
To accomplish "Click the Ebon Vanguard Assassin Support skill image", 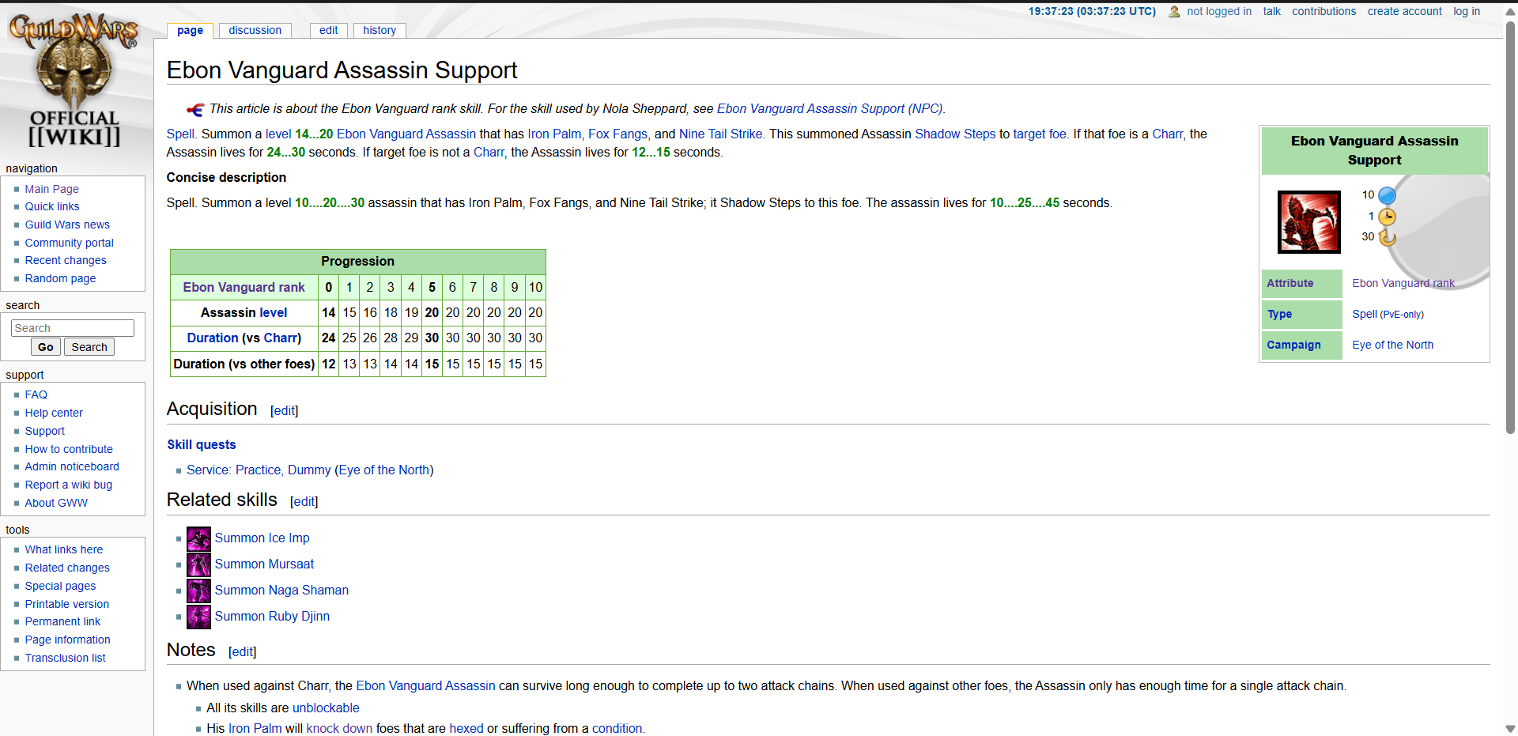I will 1308,221.
